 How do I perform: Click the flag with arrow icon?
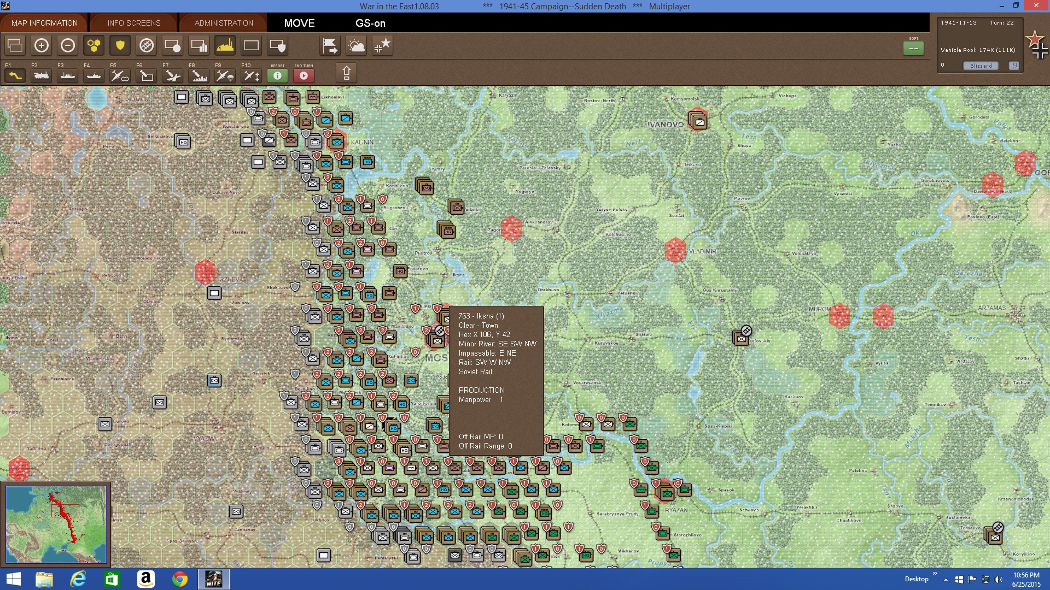[330, 45]
